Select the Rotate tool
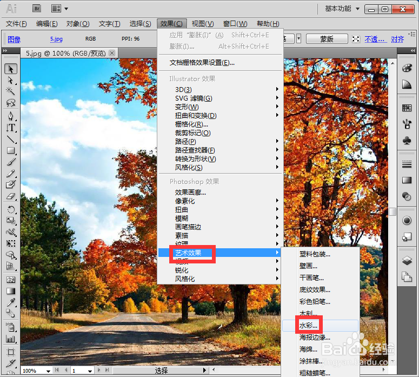419x377 pixels. point(11,209)
